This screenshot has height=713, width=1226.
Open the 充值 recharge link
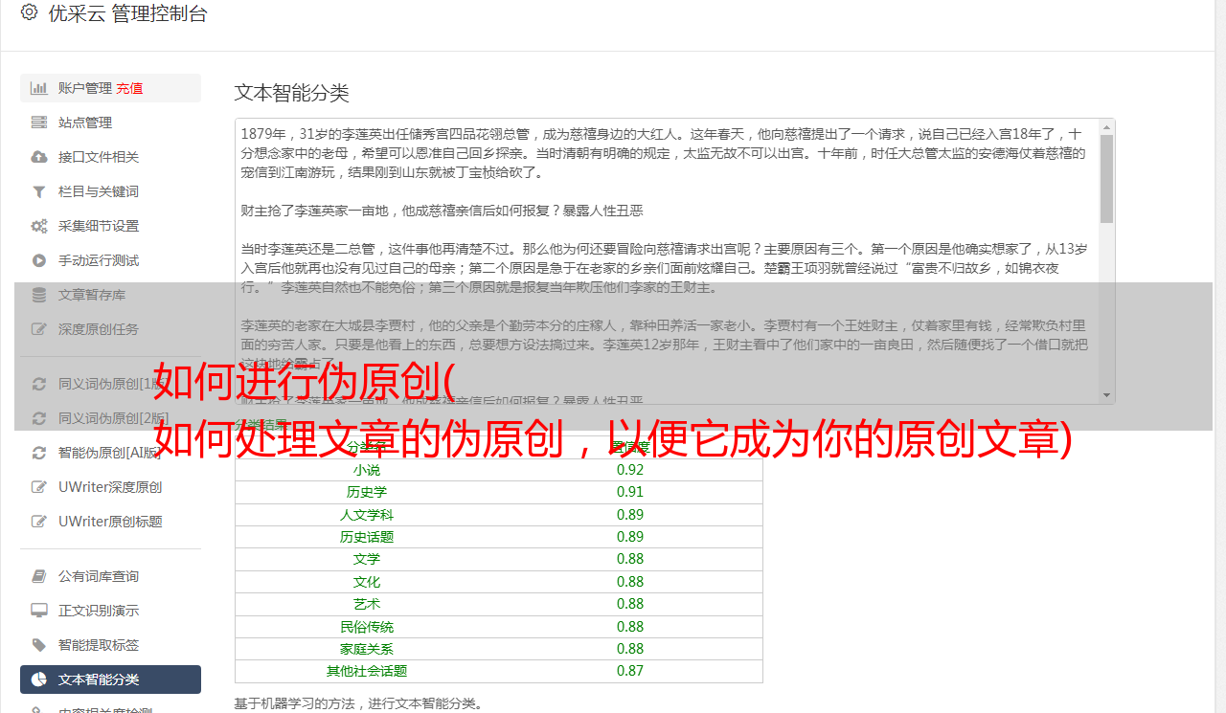tap(129, 88)
